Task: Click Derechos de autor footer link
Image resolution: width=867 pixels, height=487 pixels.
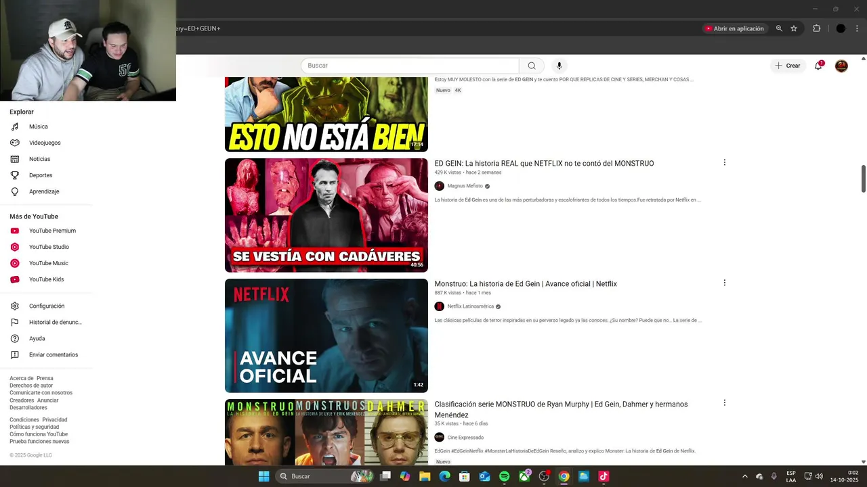Action: (x=31, y=386)
